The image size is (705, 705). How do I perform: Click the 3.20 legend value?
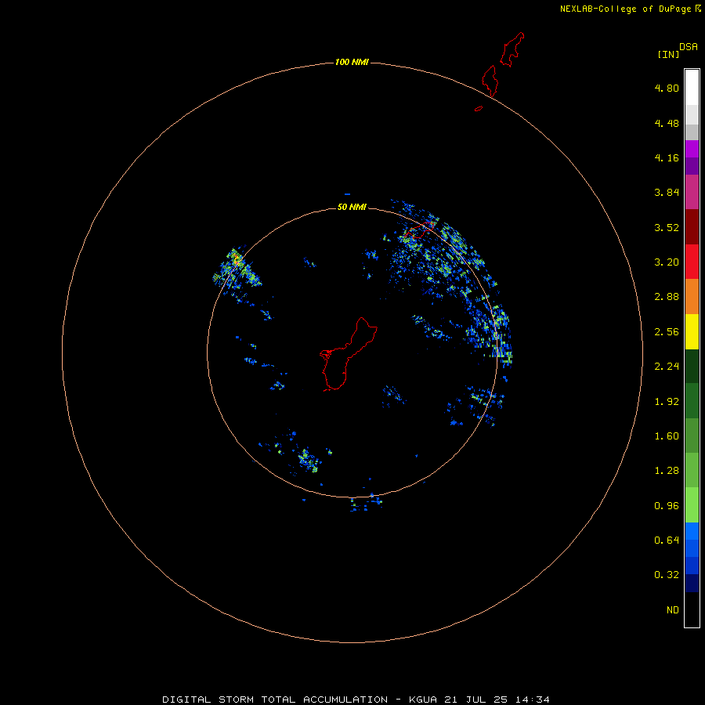667,262
